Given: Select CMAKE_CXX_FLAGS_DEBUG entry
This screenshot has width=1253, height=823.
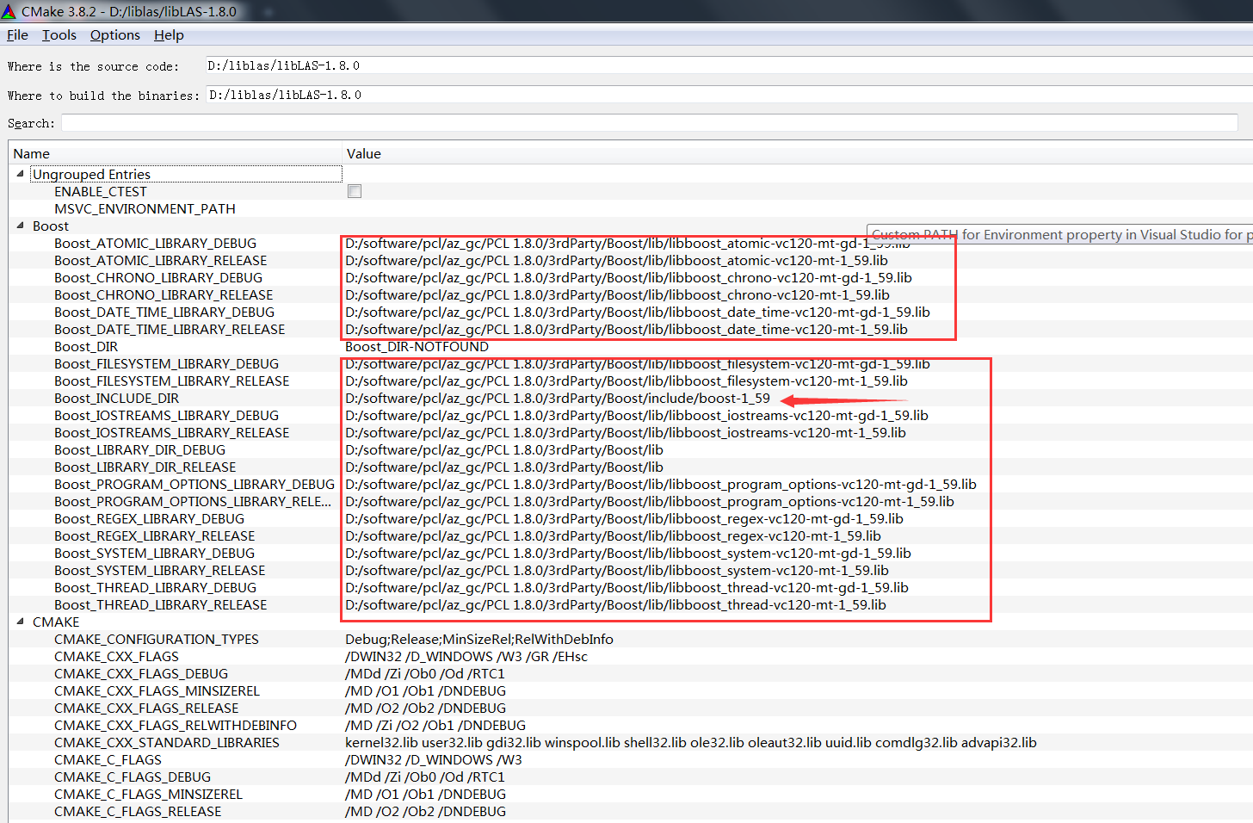Looking at the screenshot, I should 141,673.
